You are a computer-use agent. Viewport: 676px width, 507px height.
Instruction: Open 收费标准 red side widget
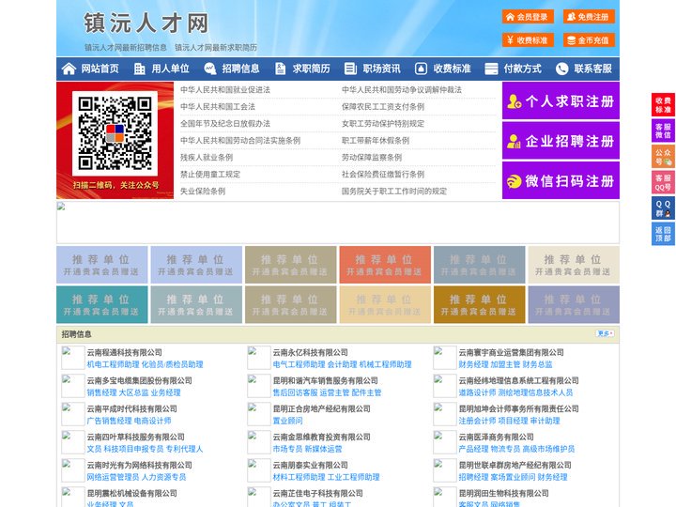(x=663, y=104)
